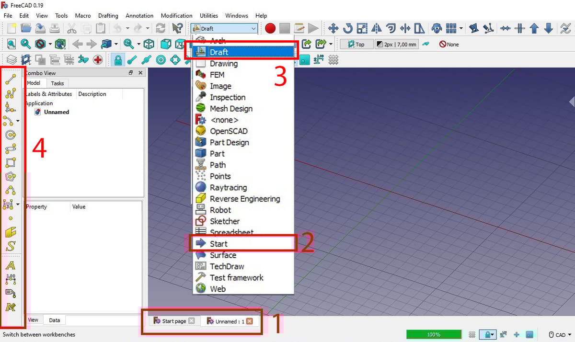The image size is (575, 342).
Task: Click the Offset tool icon
Action: (x=391, y=28)
